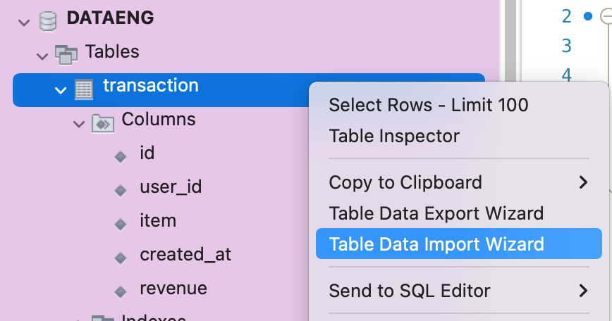
Task: Click the DATAENG database icon
Action: point(49,20)
